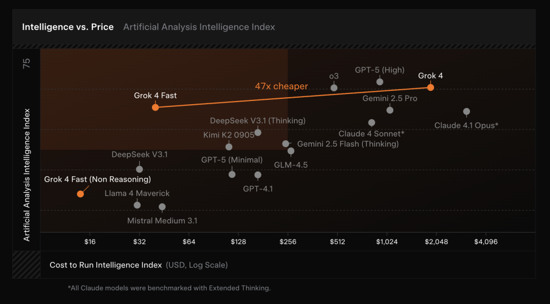Click the GLM-4.5 data point
This screenshot has height=304, width=550.
tap(291, 151)
